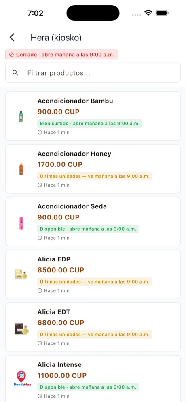Click the Filtrar productos search field
Viewport: 186px width, 402px height.
[93, 73]
